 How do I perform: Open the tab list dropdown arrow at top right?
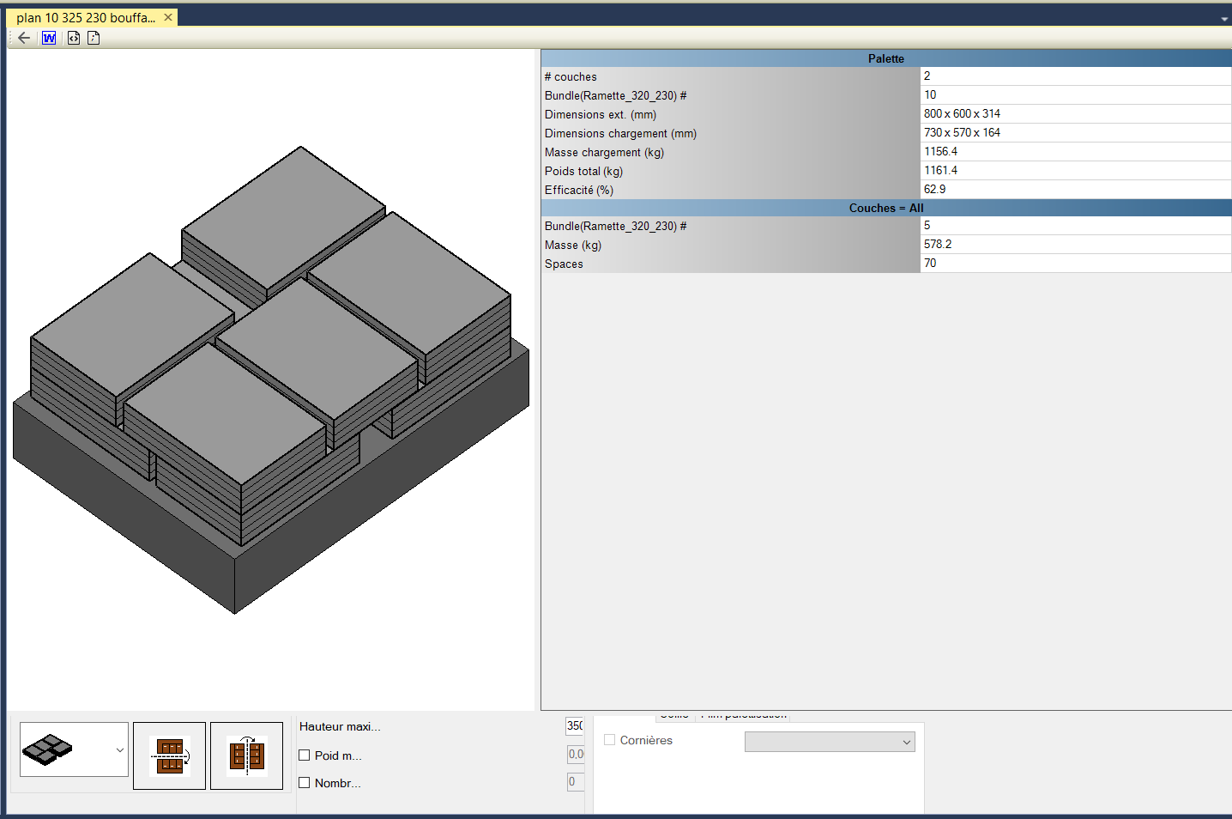(x=1224, y=18)
